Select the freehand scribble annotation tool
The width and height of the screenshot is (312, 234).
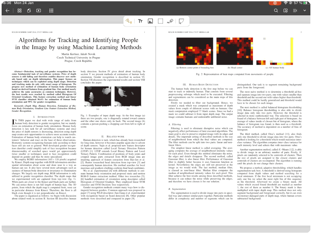pos(129,21)
